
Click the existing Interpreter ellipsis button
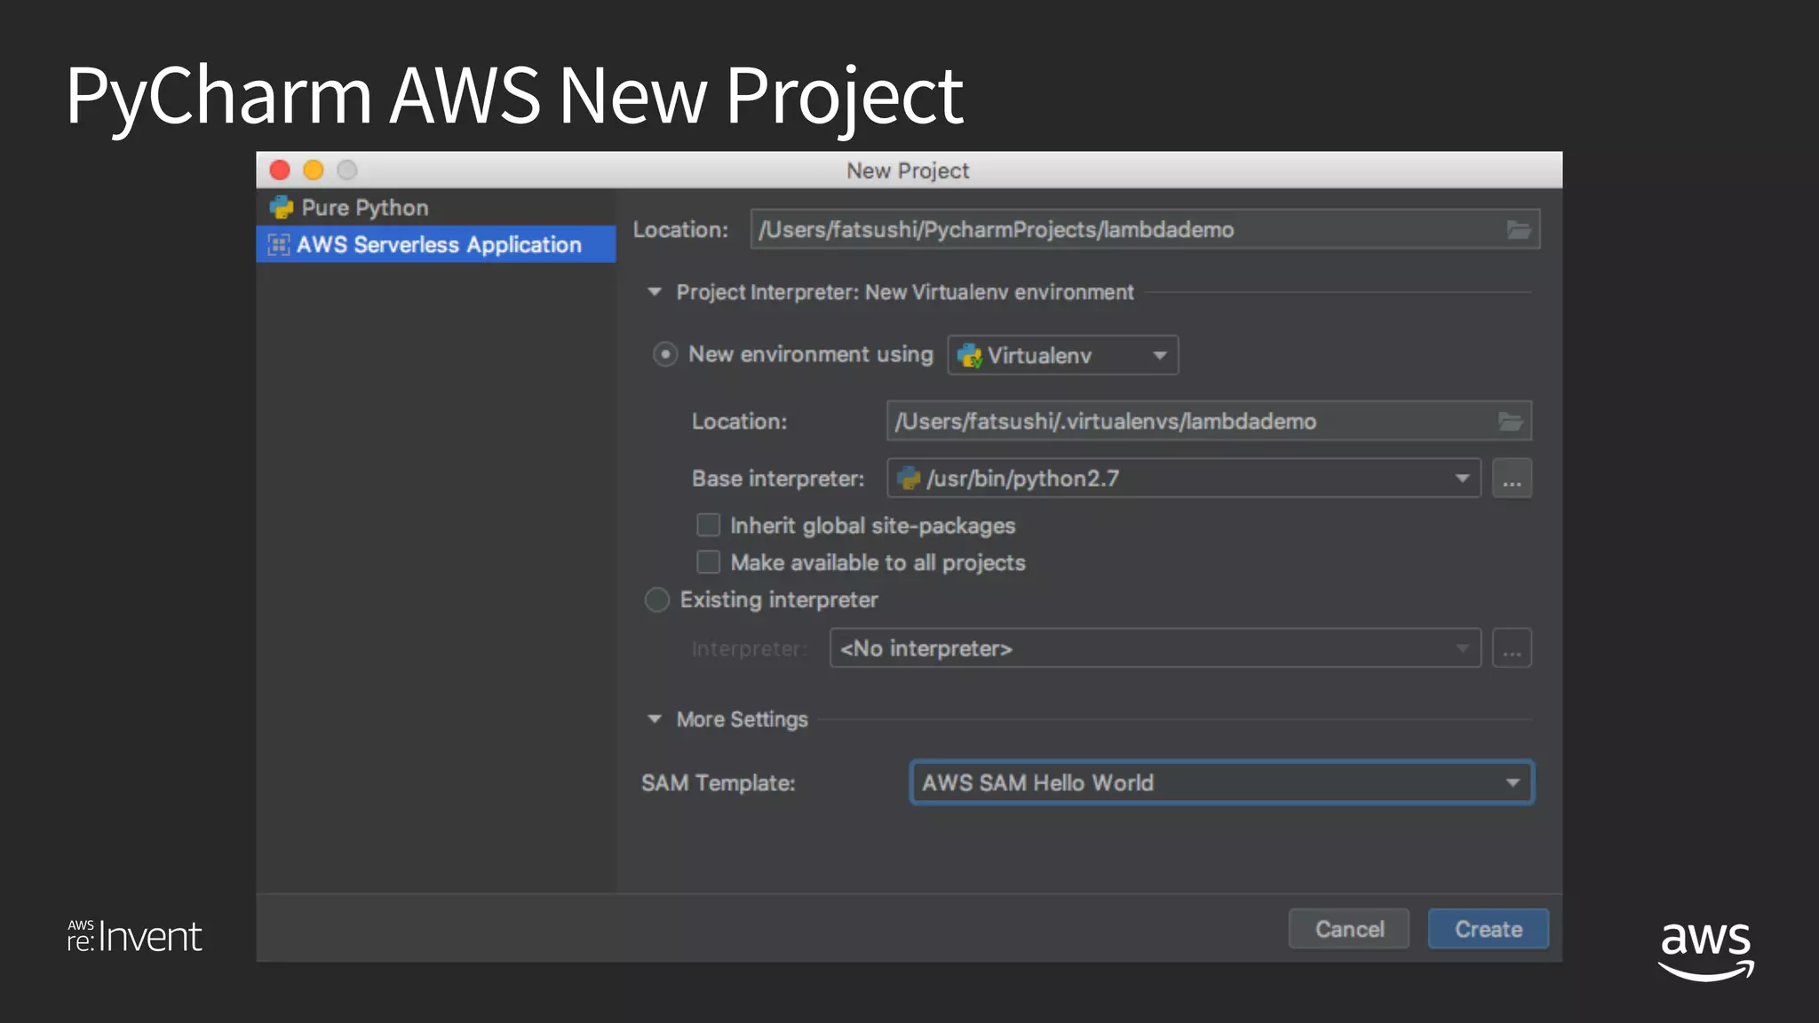tap(1512, 649)
